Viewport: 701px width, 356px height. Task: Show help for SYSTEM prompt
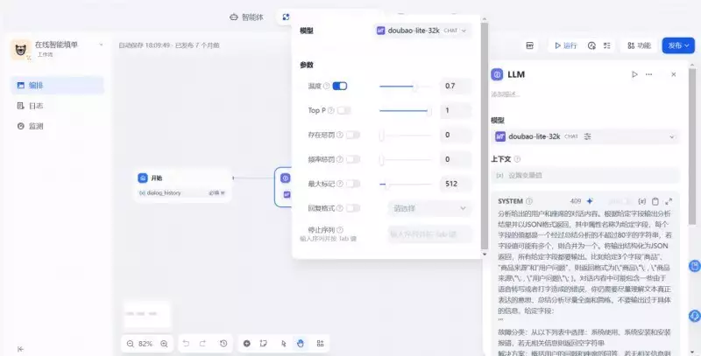529,201
